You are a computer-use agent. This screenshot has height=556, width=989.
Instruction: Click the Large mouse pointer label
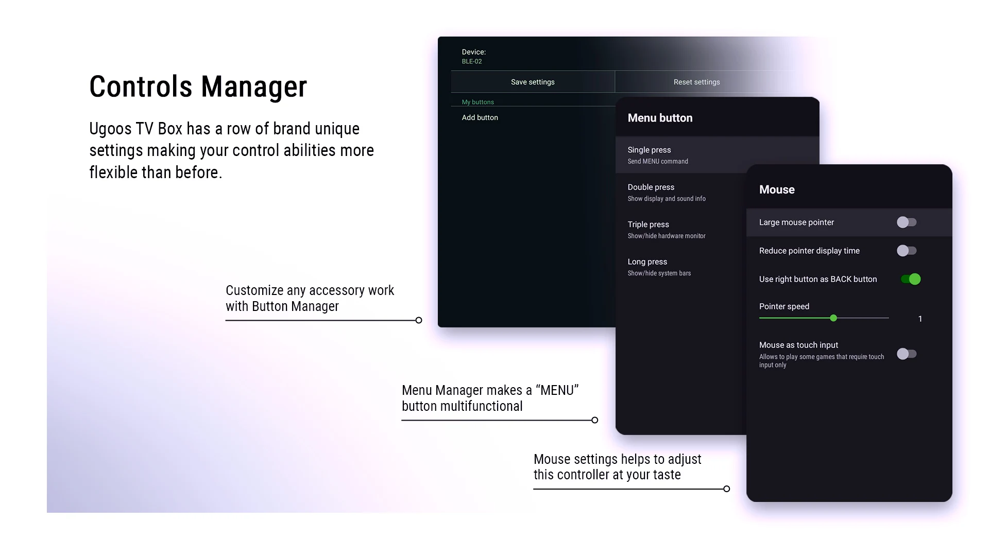(x=796, y=222)
